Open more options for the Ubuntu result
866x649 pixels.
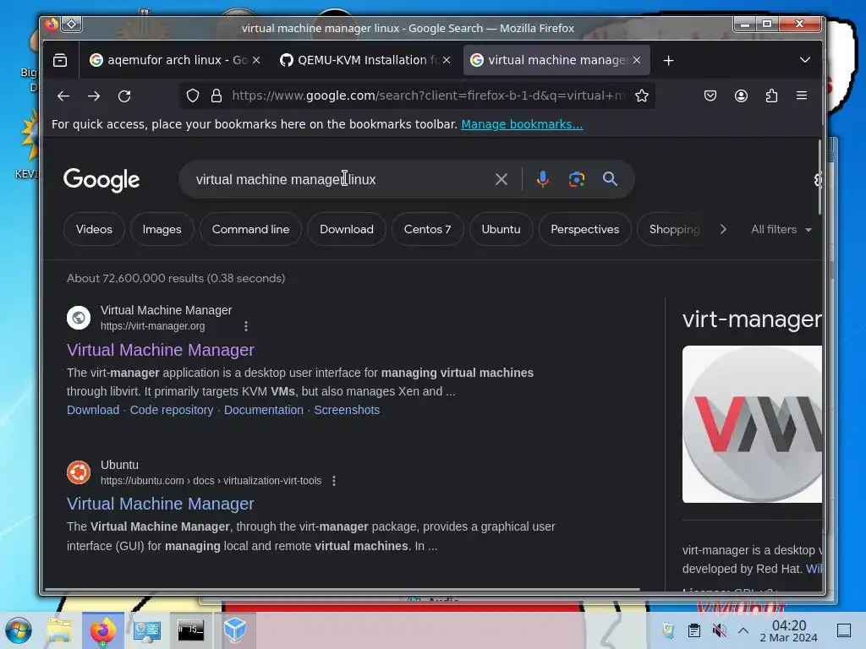334,481
